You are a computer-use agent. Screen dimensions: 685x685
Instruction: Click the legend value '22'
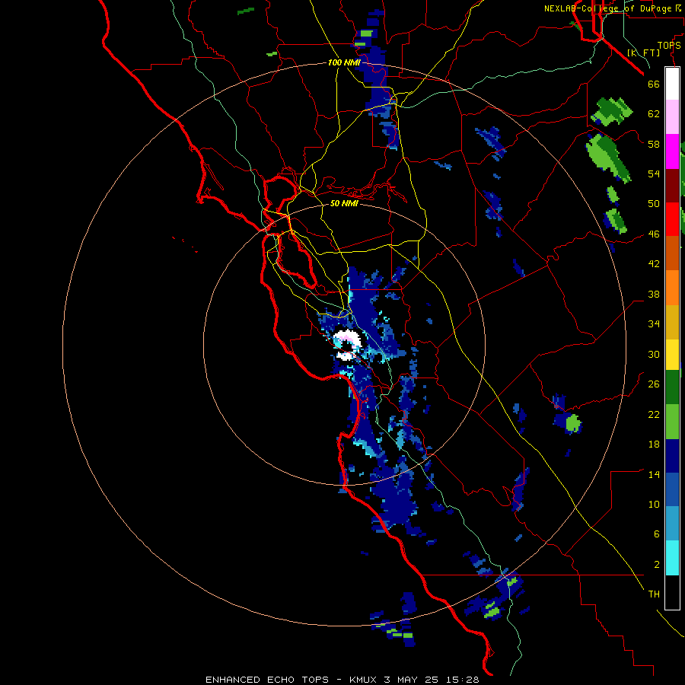coord(654,414)
